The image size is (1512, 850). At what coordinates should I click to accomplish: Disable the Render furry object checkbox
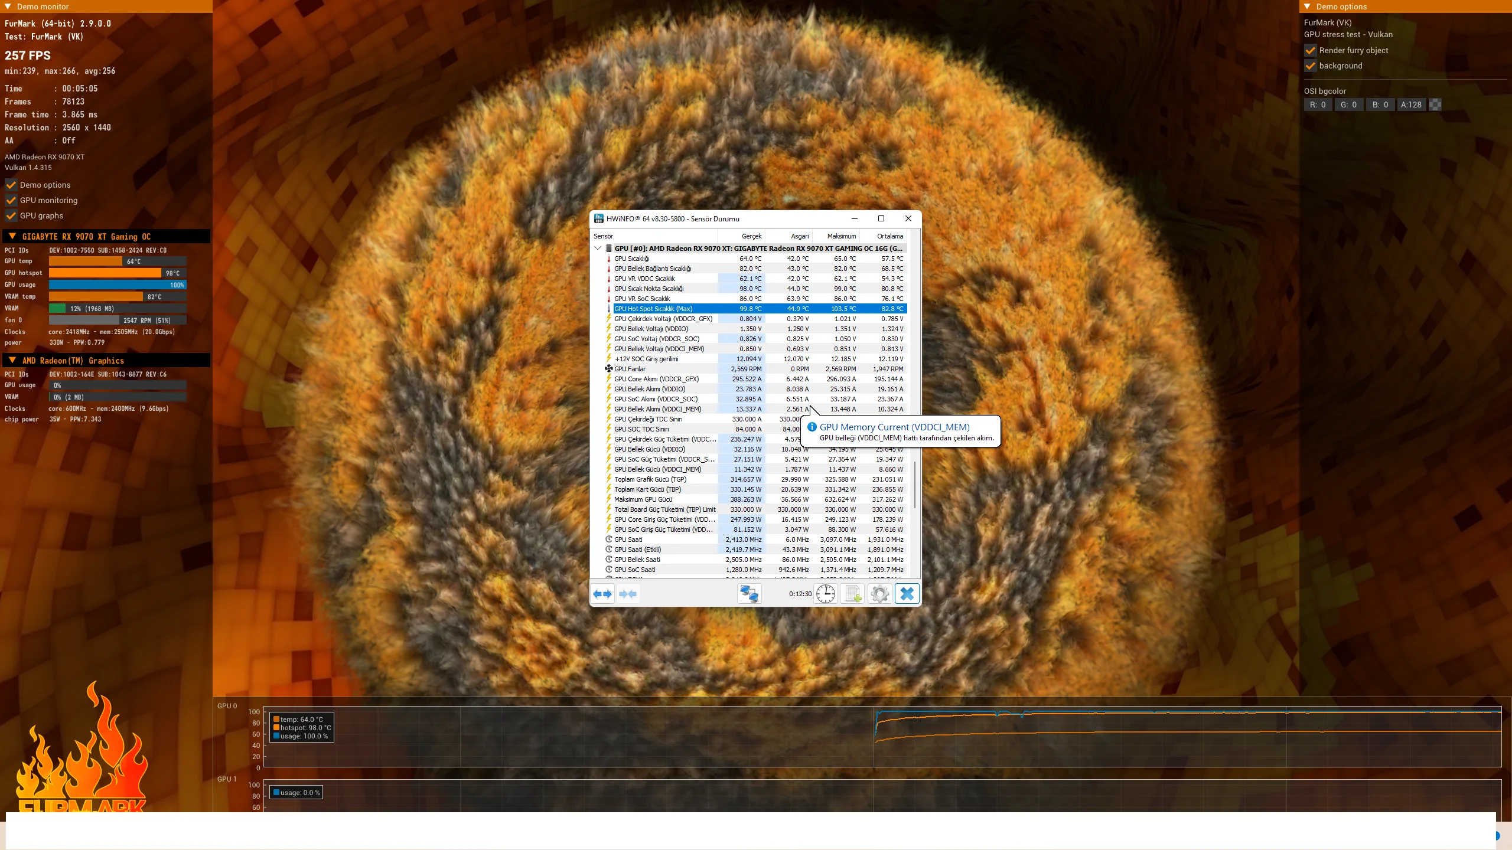click(1311, 50)
